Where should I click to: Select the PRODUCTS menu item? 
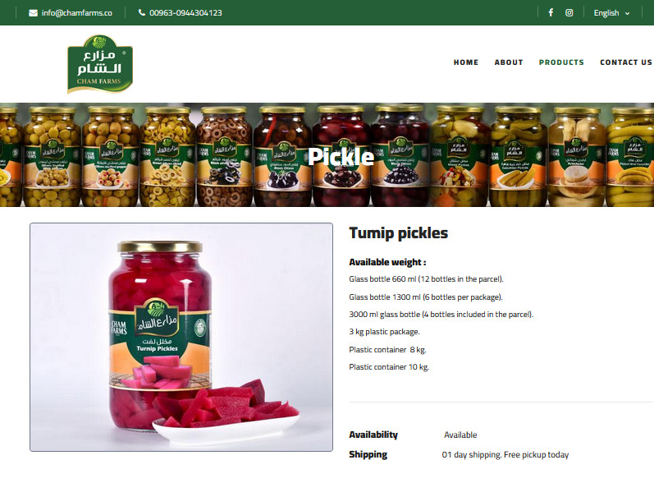tap(561, 62)
